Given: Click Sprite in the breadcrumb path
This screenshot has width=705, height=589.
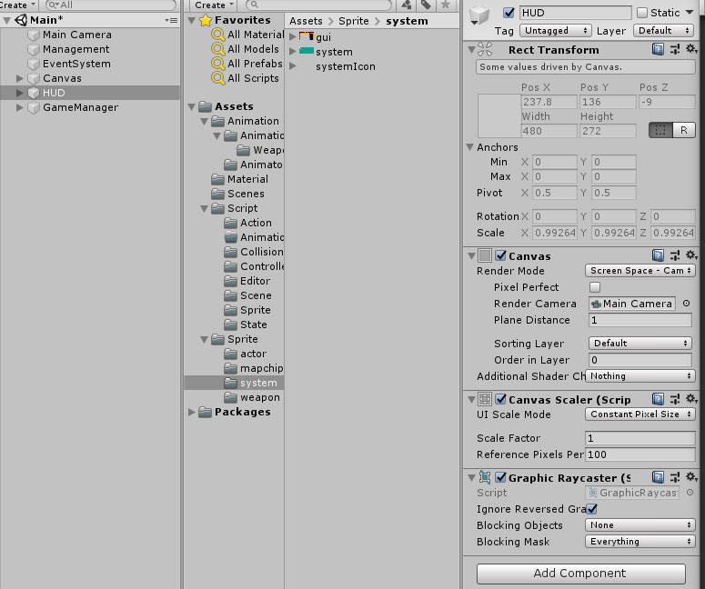Looking at the screenshot, I should (x=353, y=21).
